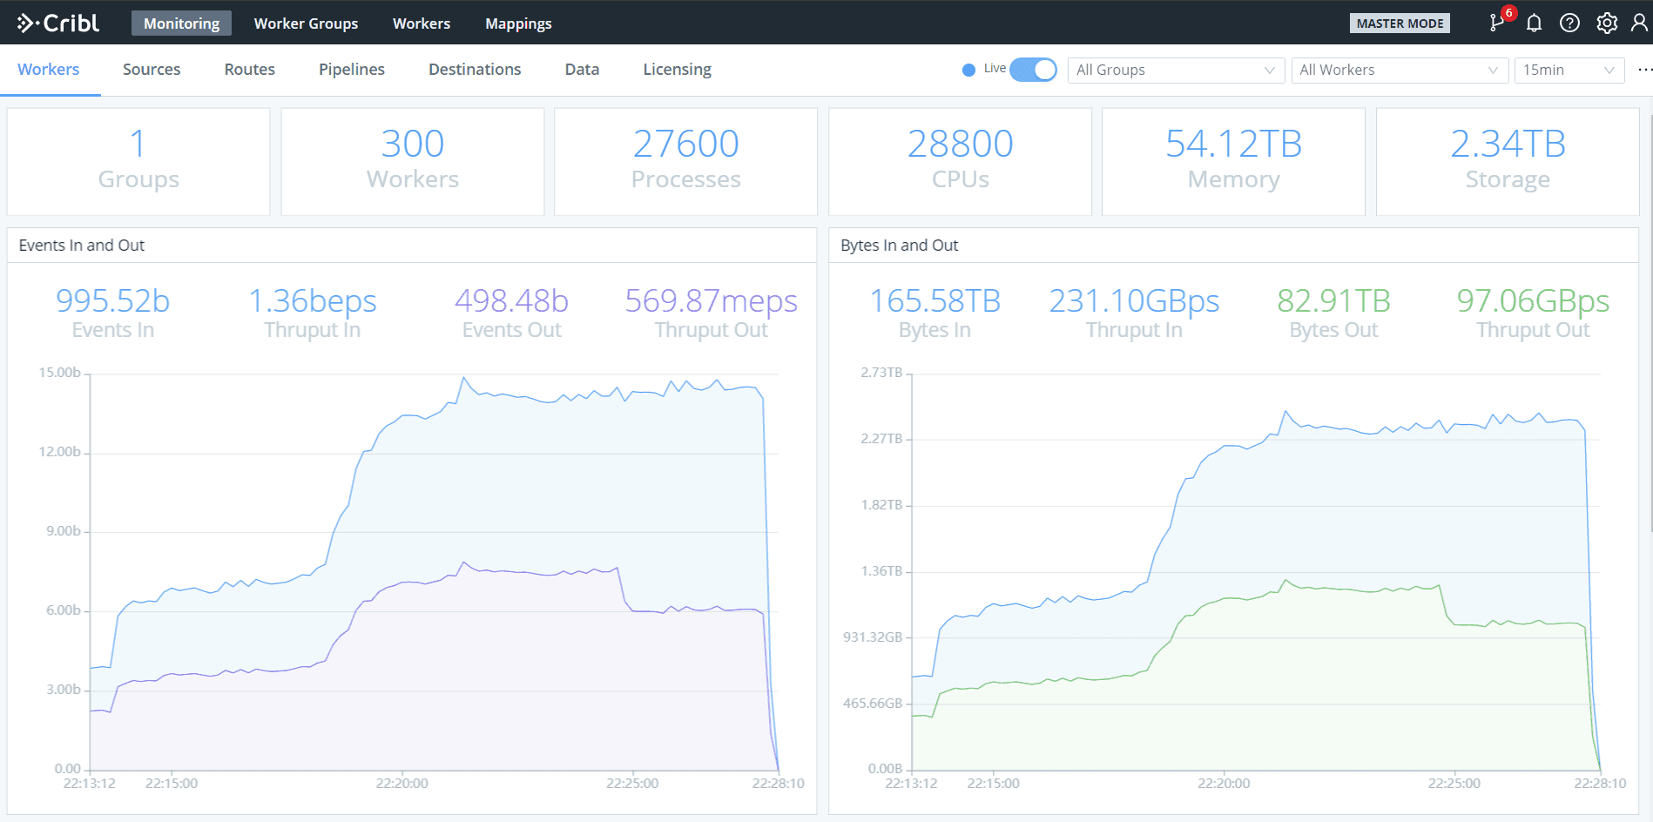Expand the All Groups dropdown

tap(1175, 70)
